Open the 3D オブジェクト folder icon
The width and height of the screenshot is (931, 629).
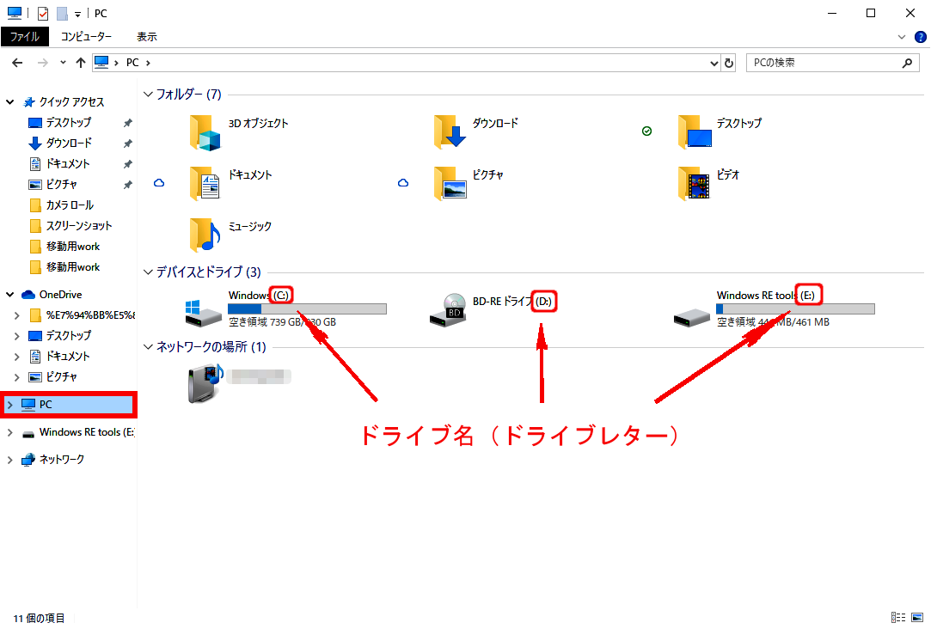coord(205,132)
